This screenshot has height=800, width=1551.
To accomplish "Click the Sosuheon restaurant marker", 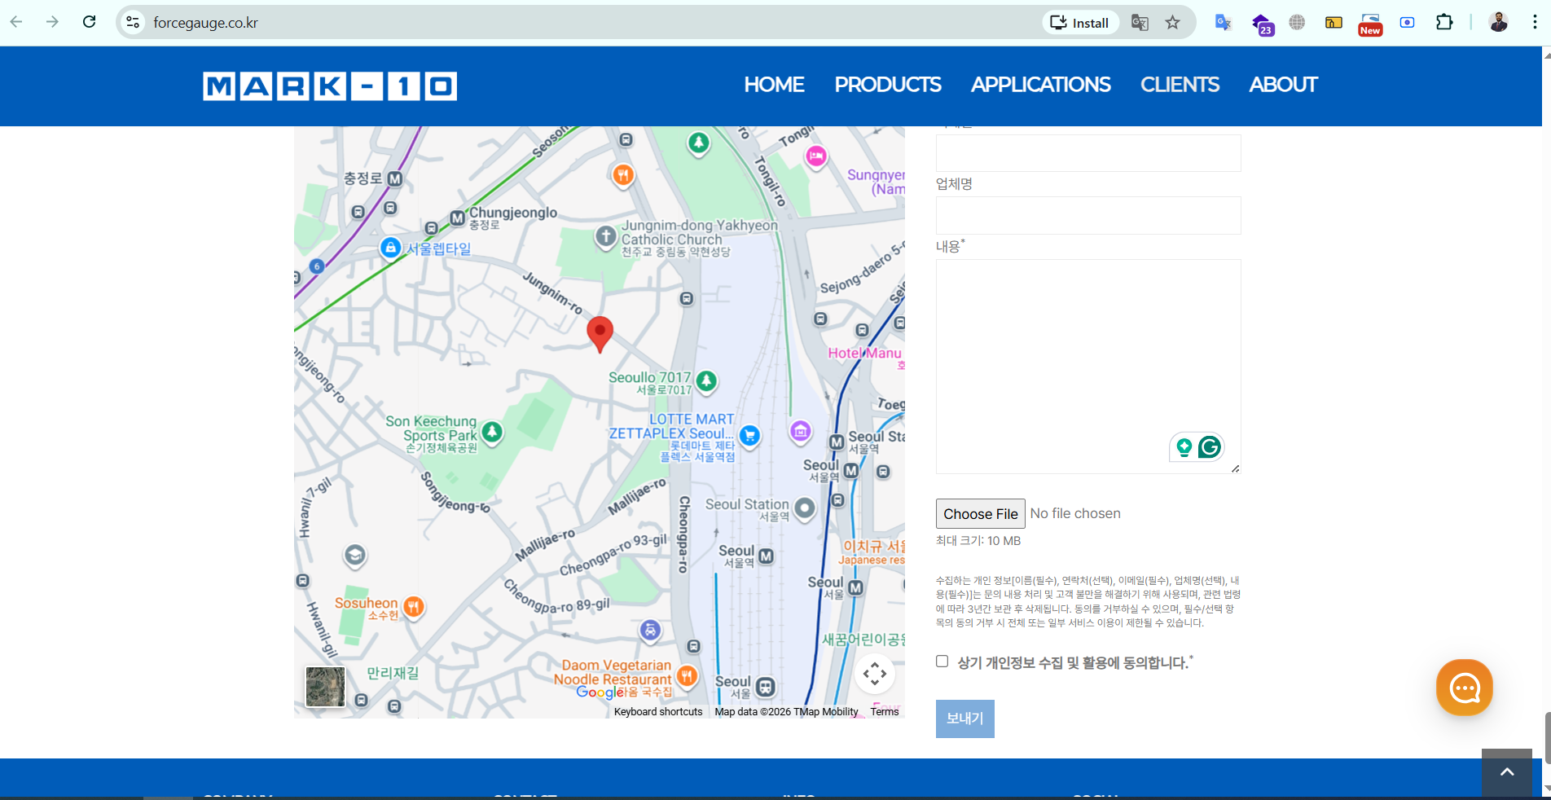I will [414, 606].
